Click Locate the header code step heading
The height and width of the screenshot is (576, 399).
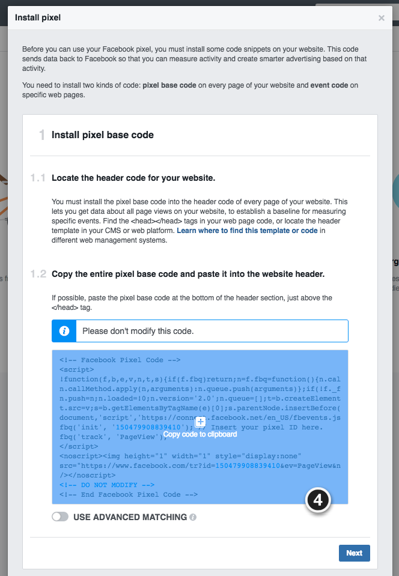pos(133,178)
